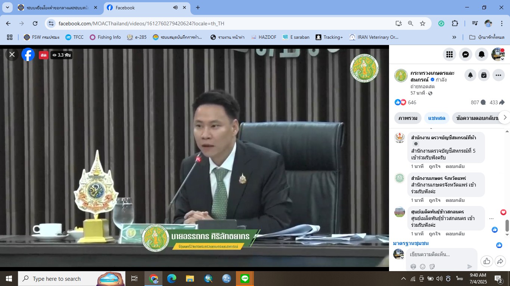
Task: Click the comments panel scrollbar
Action: [x=507, y=225]
